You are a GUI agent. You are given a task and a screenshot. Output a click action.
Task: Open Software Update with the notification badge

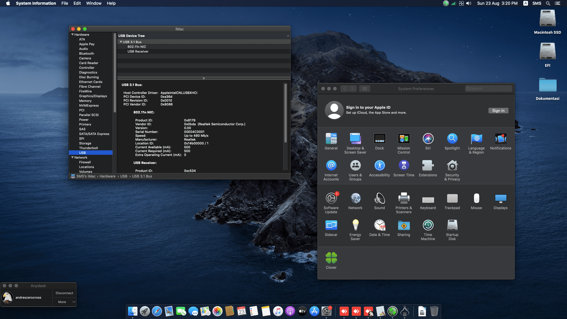331,198
